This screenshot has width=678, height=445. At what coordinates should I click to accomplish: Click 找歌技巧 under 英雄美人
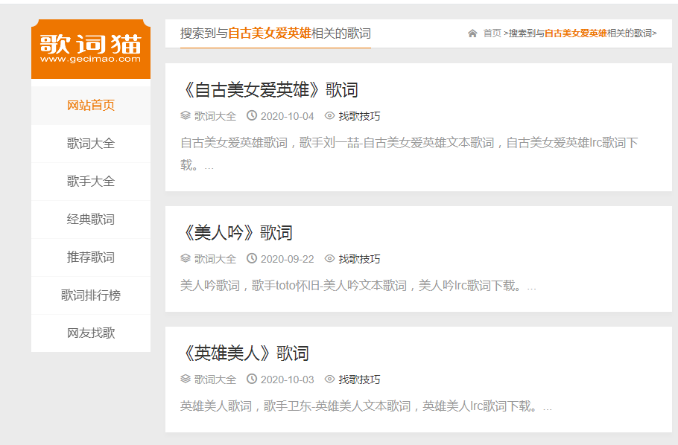(x=359, y=380)
